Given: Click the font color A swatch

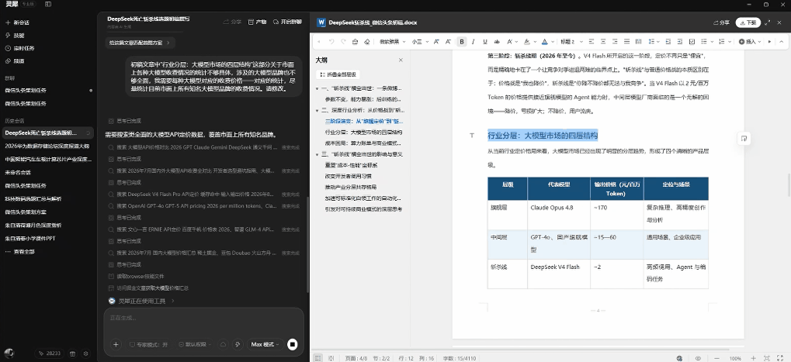Looking at the screenshot, I should pyautogui.click(x=544, y=42).
